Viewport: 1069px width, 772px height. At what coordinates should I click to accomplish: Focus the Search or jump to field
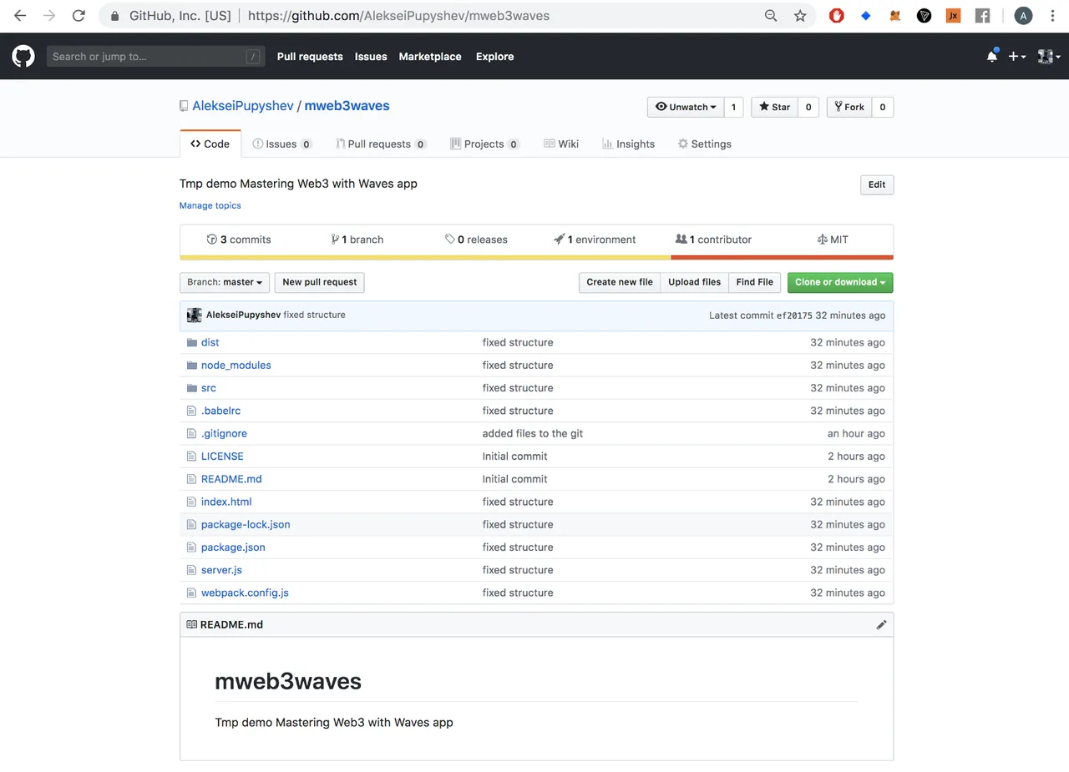tap(155, 57)
